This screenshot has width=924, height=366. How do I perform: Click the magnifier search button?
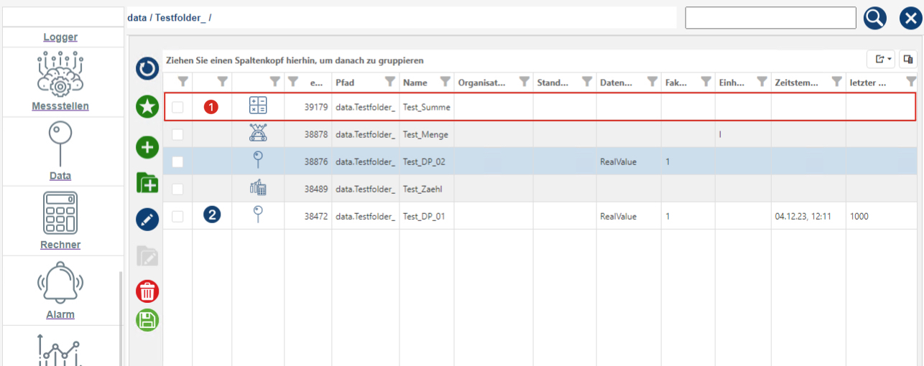(x=874, y=18)
